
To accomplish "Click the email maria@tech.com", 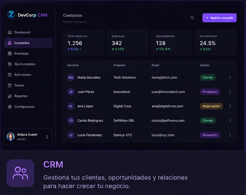I will coord(164,77).
